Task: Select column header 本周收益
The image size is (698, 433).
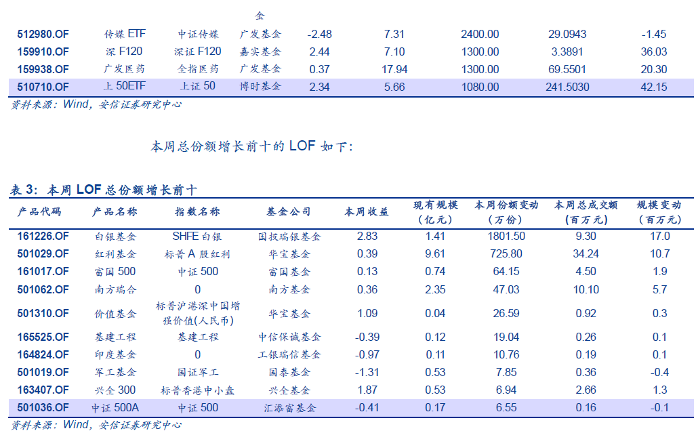Action: point(367,212)
